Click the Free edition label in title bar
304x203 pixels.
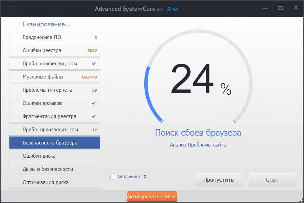[172, 9]
